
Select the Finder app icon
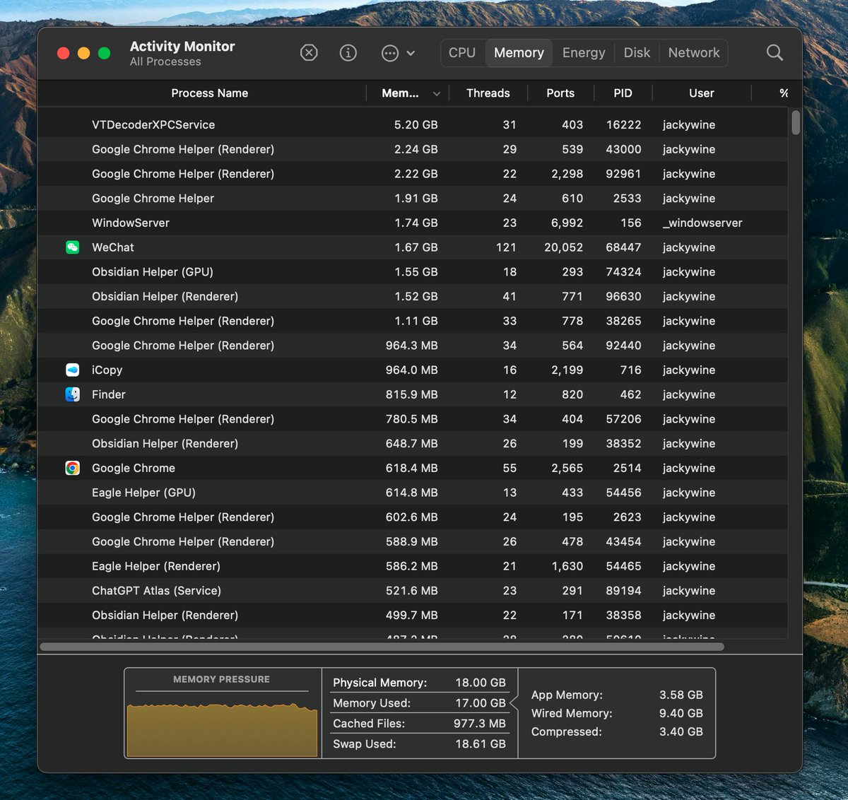pyautogui.click(x=72, y=394)
